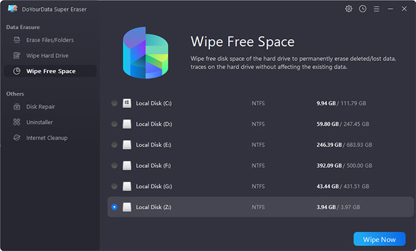Open the hamburger menu icon
The image size is (416, 251).
click(376, 9)
